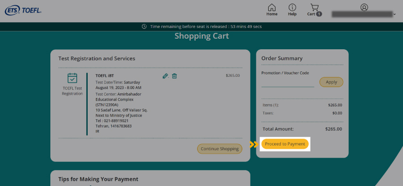
Task: Expand the account name dropdown arrow
Action: (x=394, y=14)
